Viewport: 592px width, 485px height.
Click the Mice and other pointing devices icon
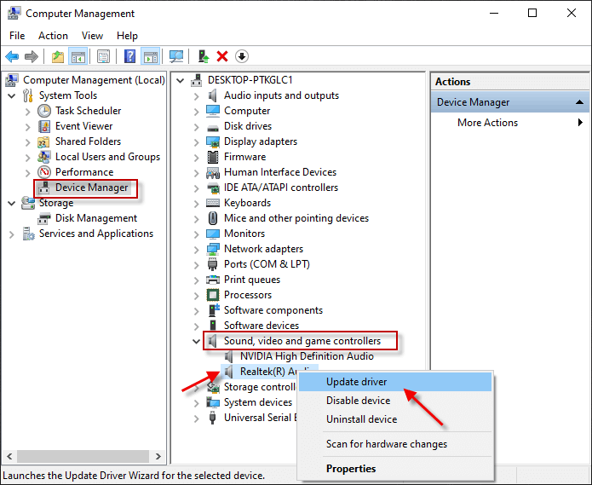click(213, 218)
